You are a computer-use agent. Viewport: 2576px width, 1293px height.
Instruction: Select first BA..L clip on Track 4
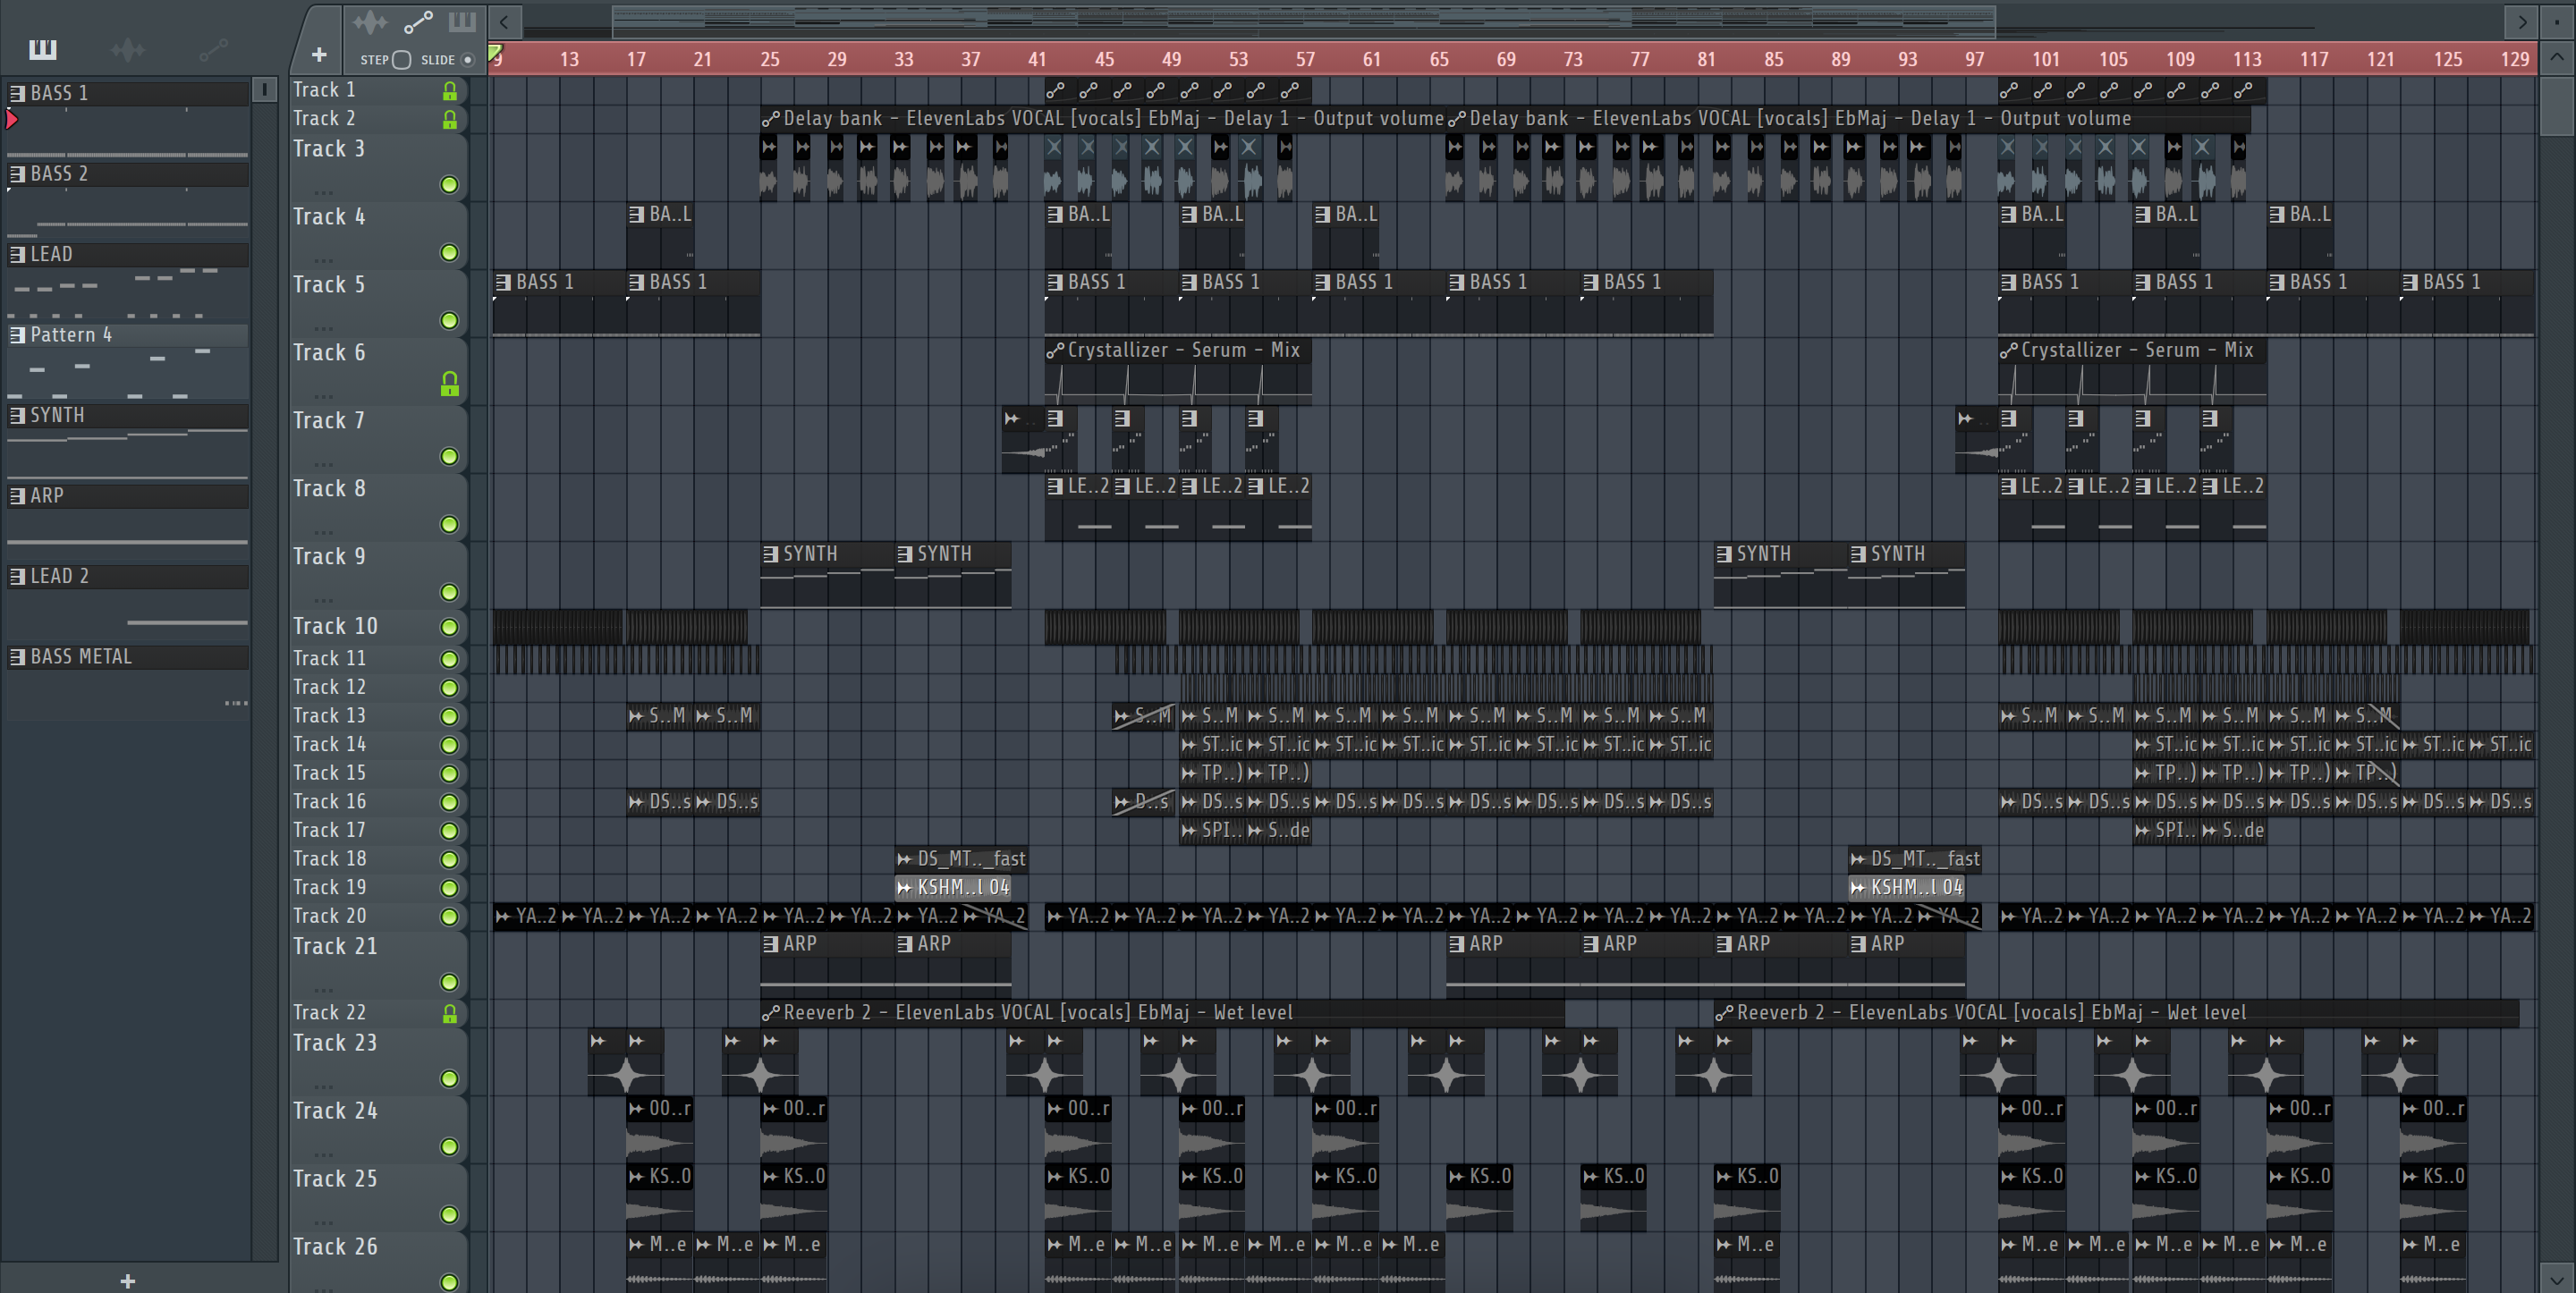(x=660, y=235)
